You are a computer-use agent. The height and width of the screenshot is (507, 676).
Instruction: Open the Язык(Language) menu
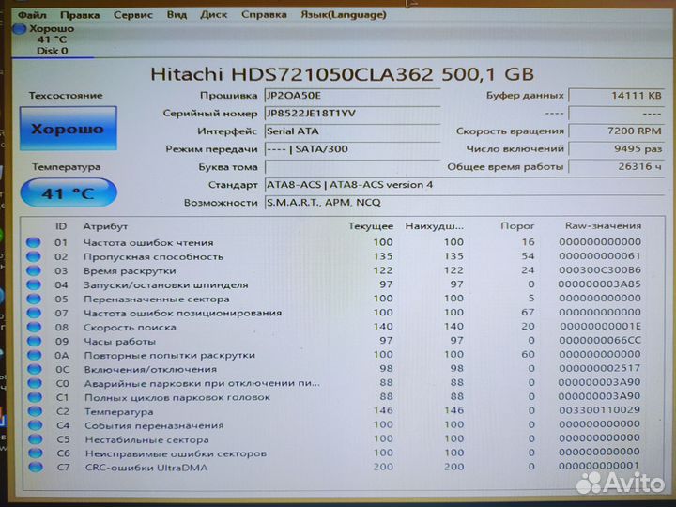pos(344,15)
